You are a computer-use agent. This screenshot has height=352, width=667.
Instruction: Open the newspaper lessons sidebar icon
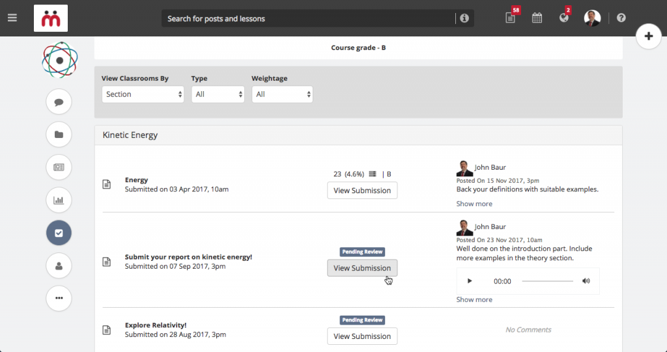pos(59,167)
